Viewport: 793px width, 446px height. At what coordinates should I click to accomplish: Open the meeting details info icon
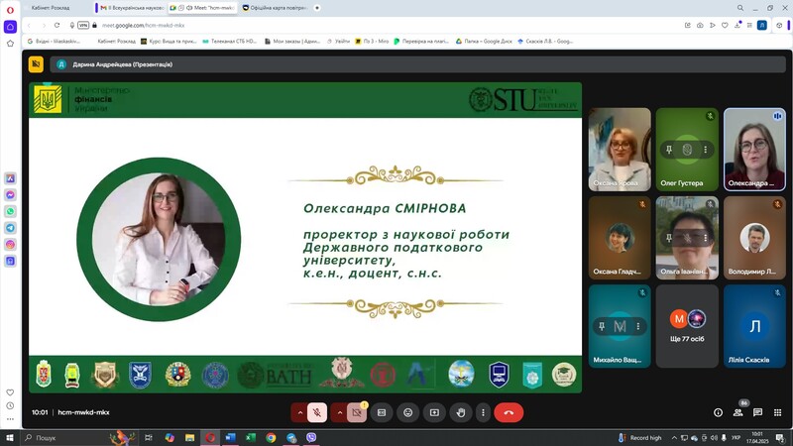[719, 412]
